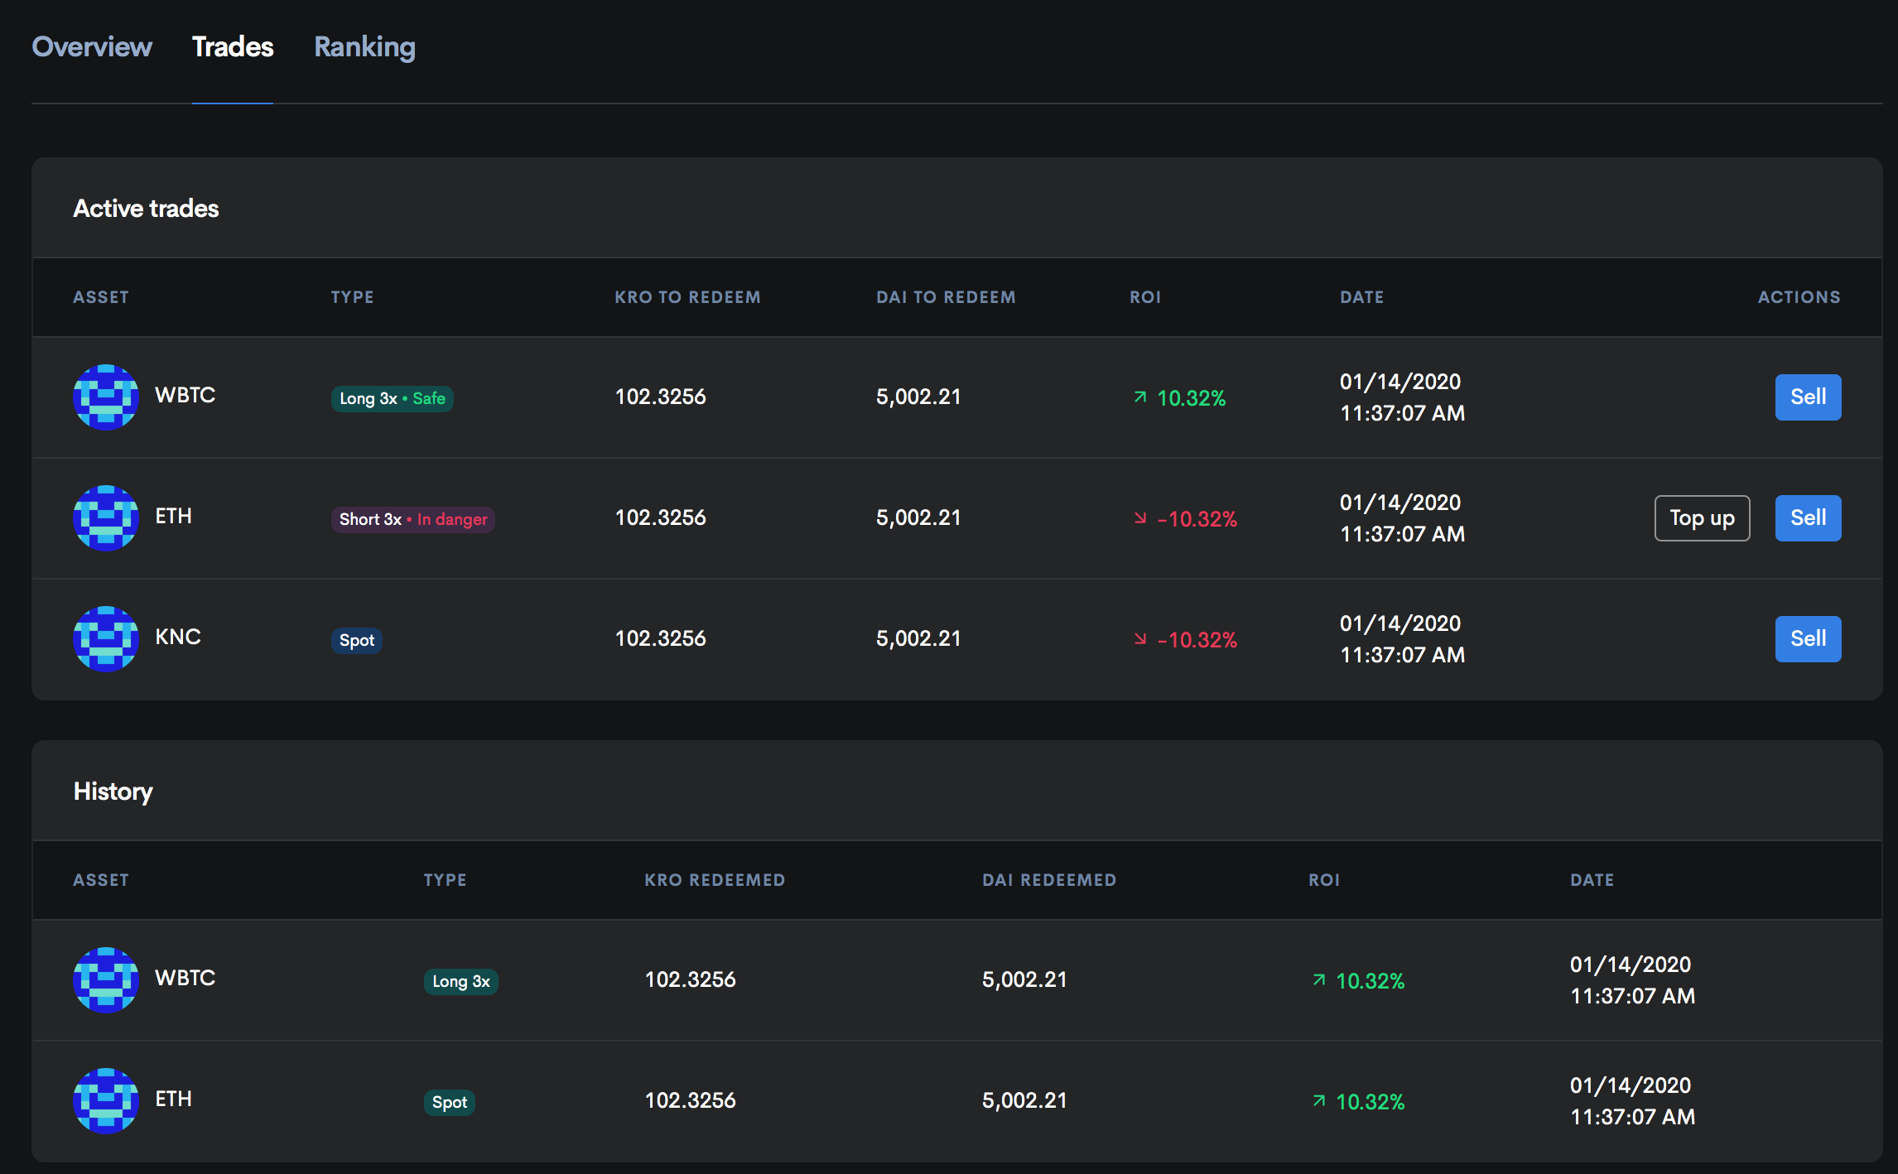1898x1174 pixels.
Task: Click the ASSET column header in Active trades
Action: (x=101, y=297)
